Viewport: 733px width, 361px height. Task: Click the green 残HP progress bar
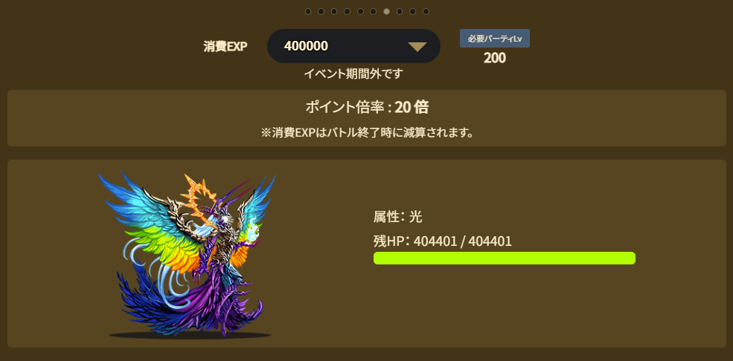(505, 258)
